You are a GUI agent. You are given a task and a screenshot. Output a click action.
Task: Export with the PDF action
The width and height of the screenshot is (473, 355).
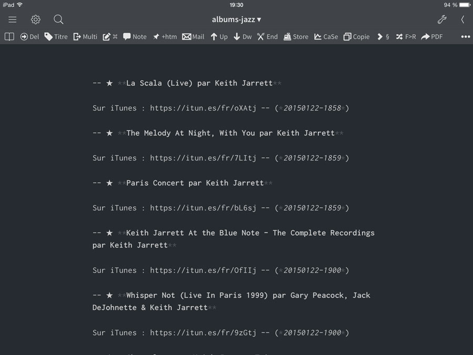click(x=431, y=37)
